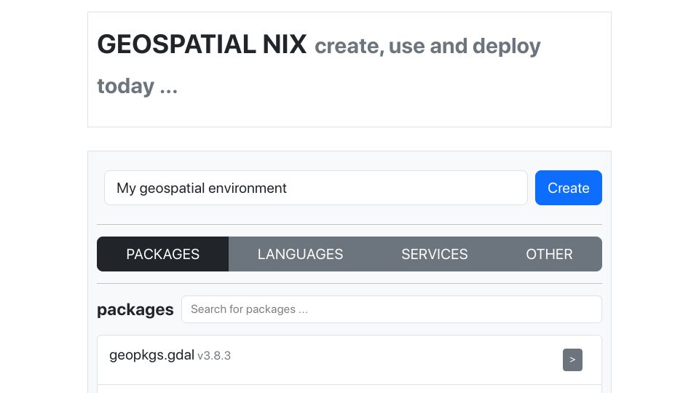Click the packages section label
The width and height of the screenshot is (699, 393).
pyautogui.click(x=135, y=310)
